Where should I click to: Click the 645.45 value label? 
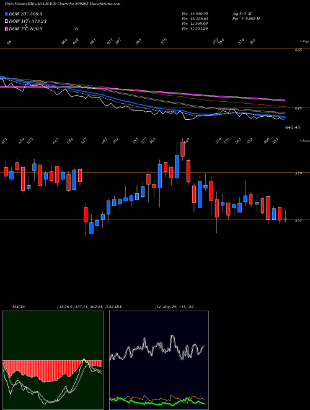293,127
